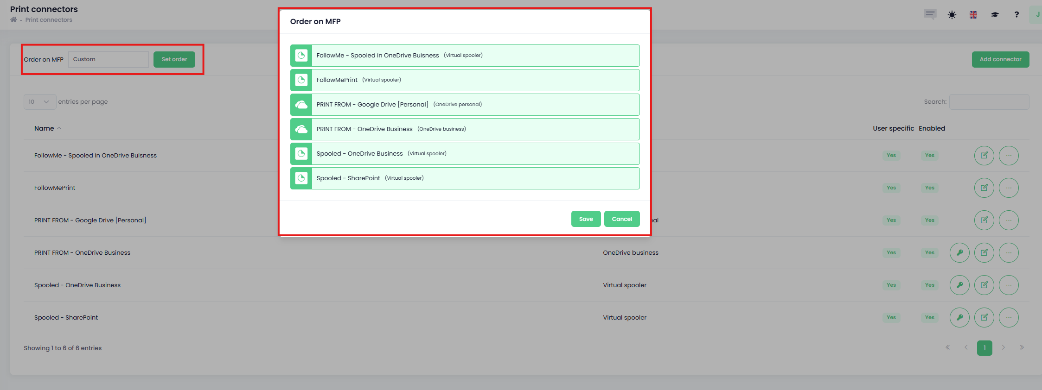Open more options for PRINT FROM - Google Drive row

pos(1009,220)
